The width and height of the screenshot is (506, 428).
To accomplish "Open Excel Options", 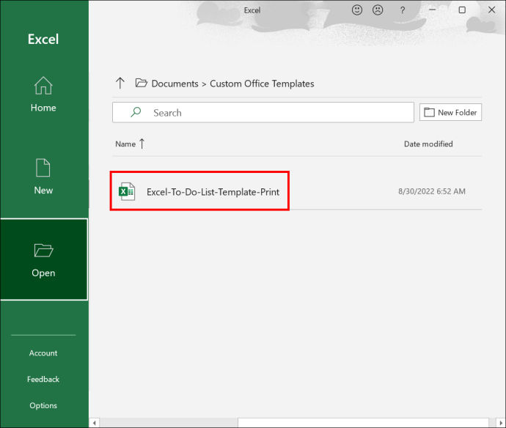I will click(43, 405).
